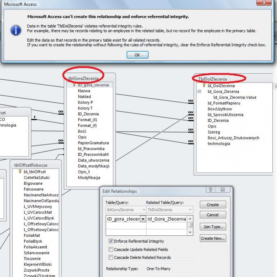Screen dimensions: 277x277
Task: Select the Opis_t field
Action: (x=84, y=172)
